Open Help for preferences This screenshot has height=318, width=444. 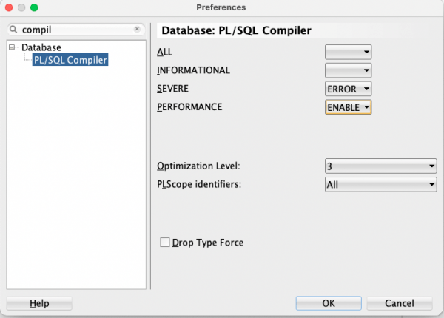39,303
